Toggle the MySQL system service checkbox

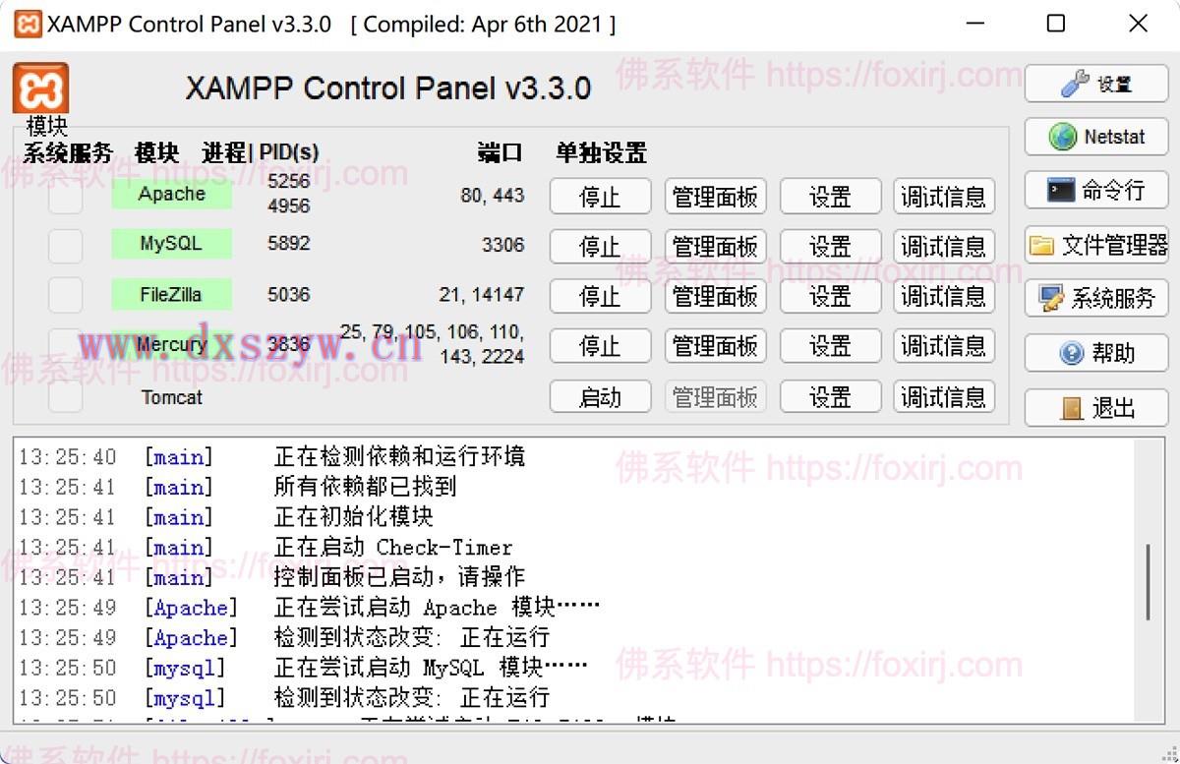66,246
